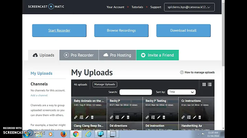247x138 pixels.
Task: Edit the Cc instructions upload
Action: tap(195, 117)
